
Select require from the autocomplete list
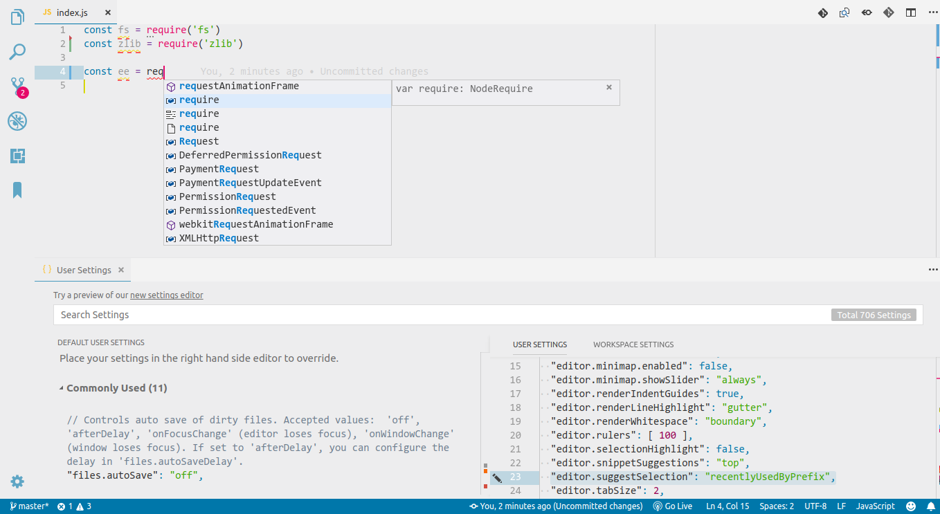point(199,99)
